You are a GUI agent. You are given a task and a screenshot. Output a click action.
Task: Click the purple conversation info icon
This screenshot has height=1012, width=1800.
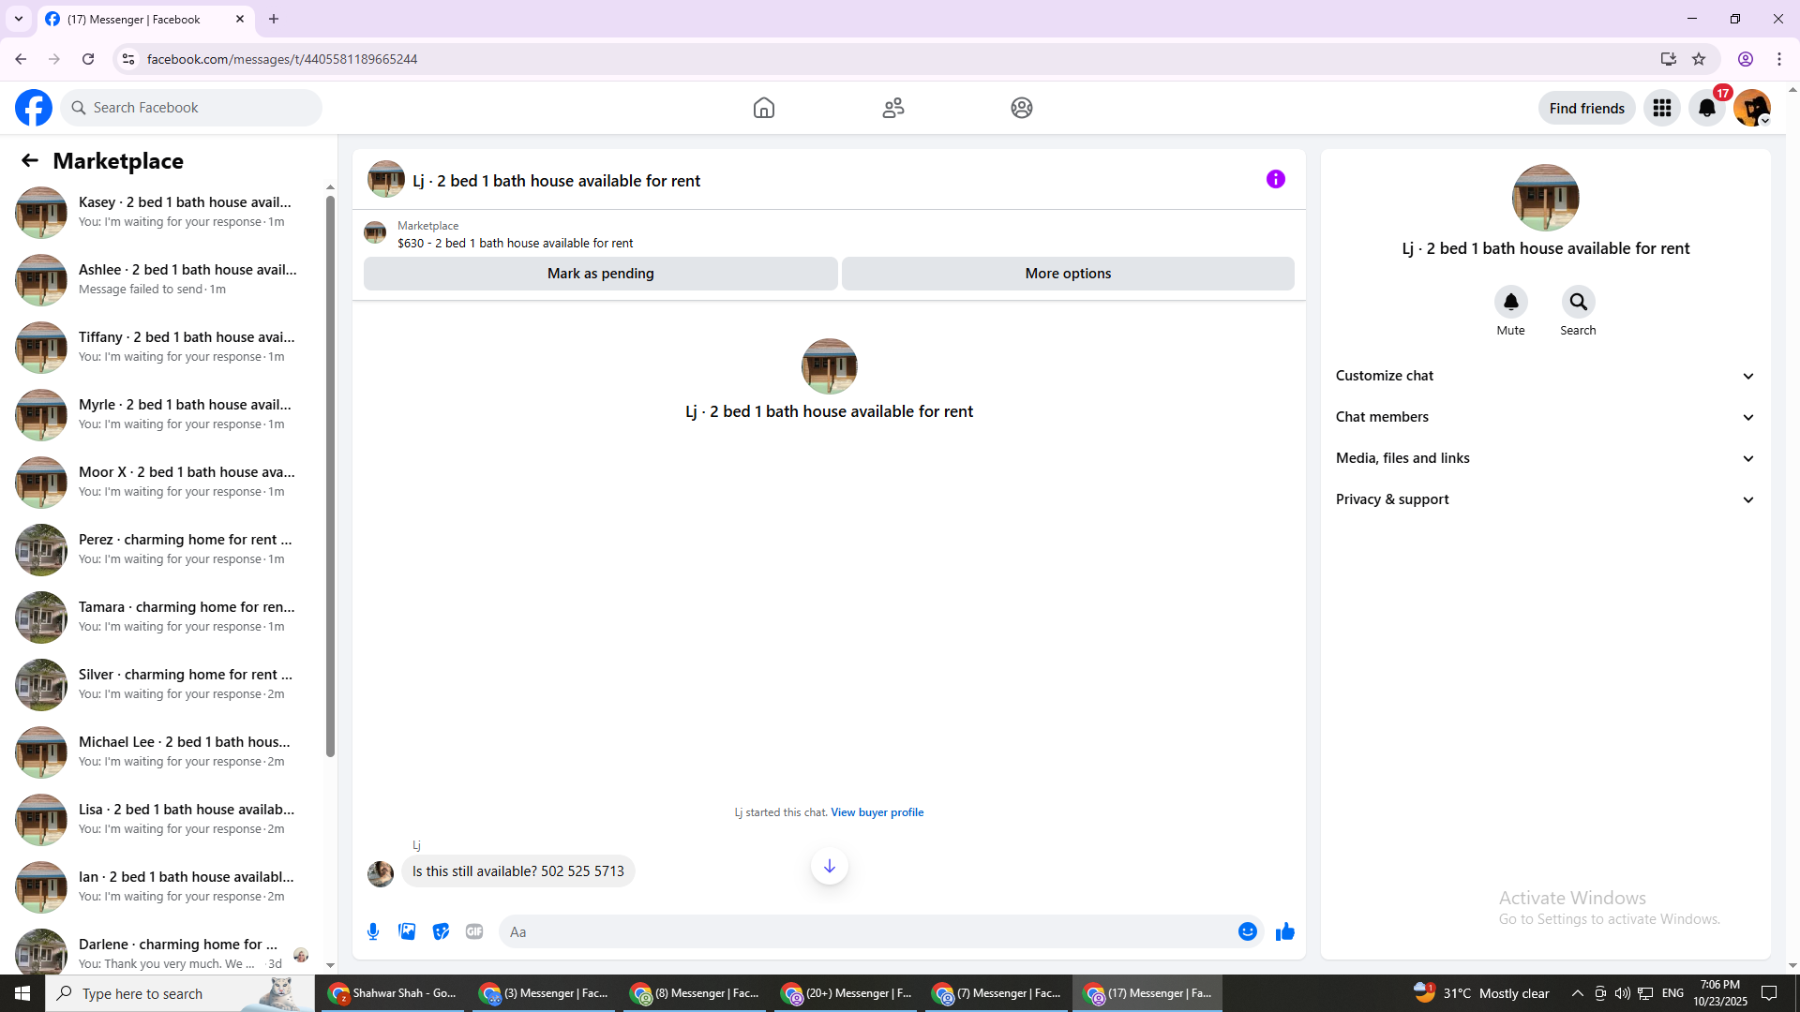point(1275,179)
